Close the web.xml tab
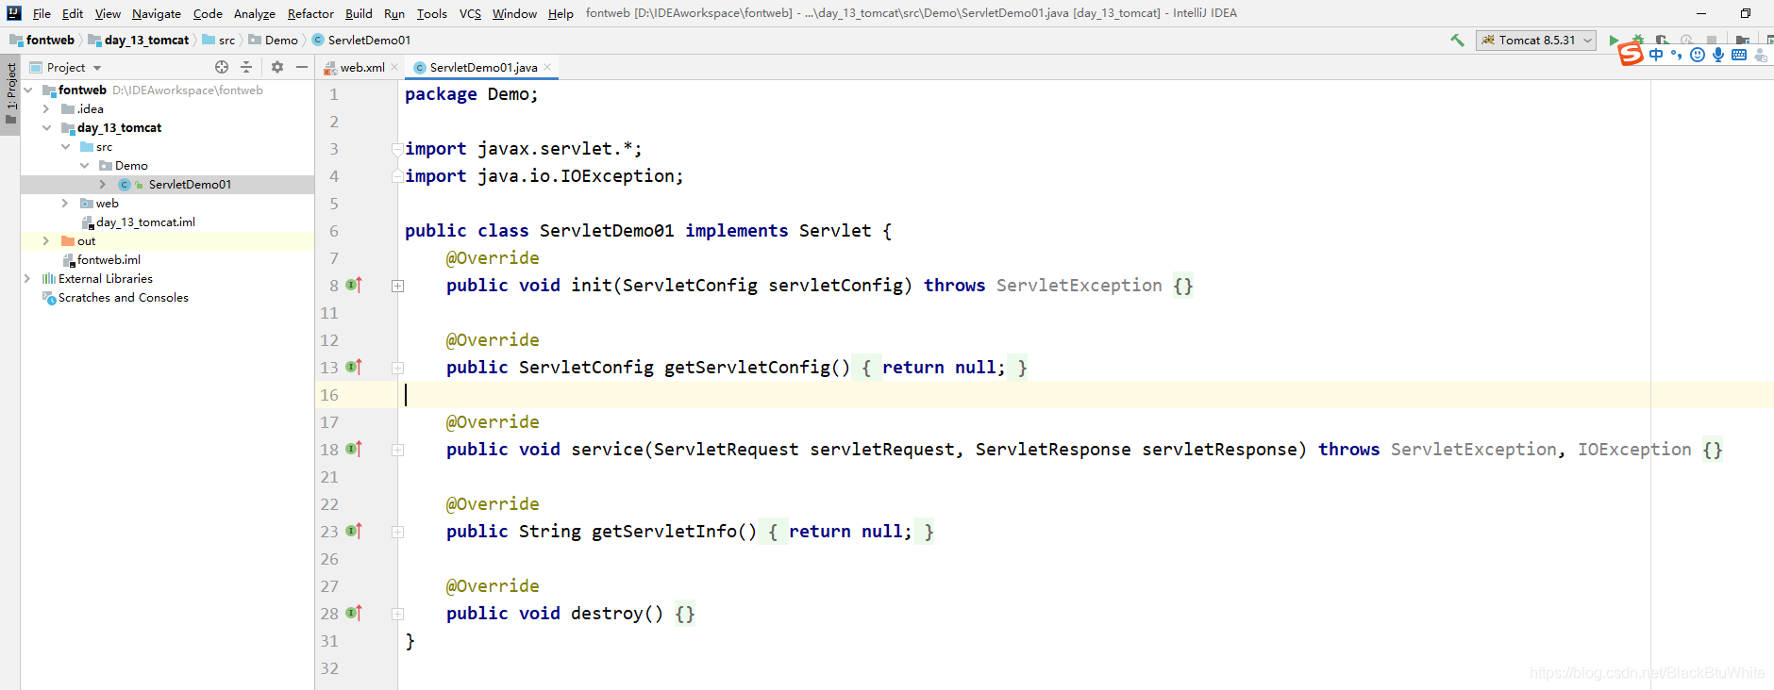This screenshot has width=1774, height=690. click(394, 68)
